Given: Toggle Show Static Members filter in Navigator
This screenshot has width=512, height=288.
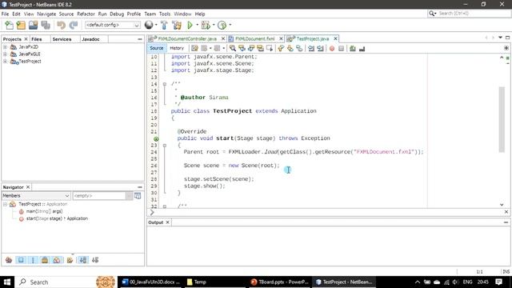Looking at the screenshot, I should 33,260.
